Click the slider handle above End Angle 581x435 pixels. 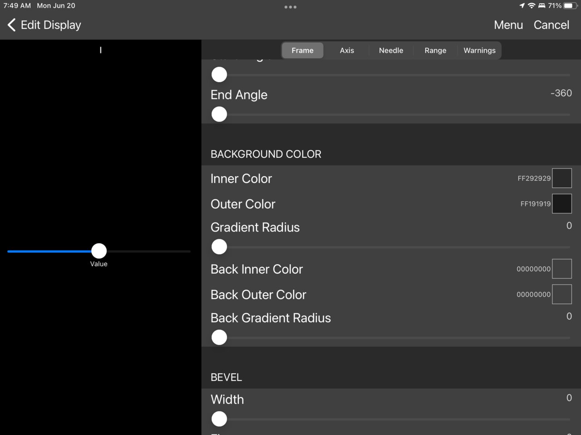pos(219,74)
